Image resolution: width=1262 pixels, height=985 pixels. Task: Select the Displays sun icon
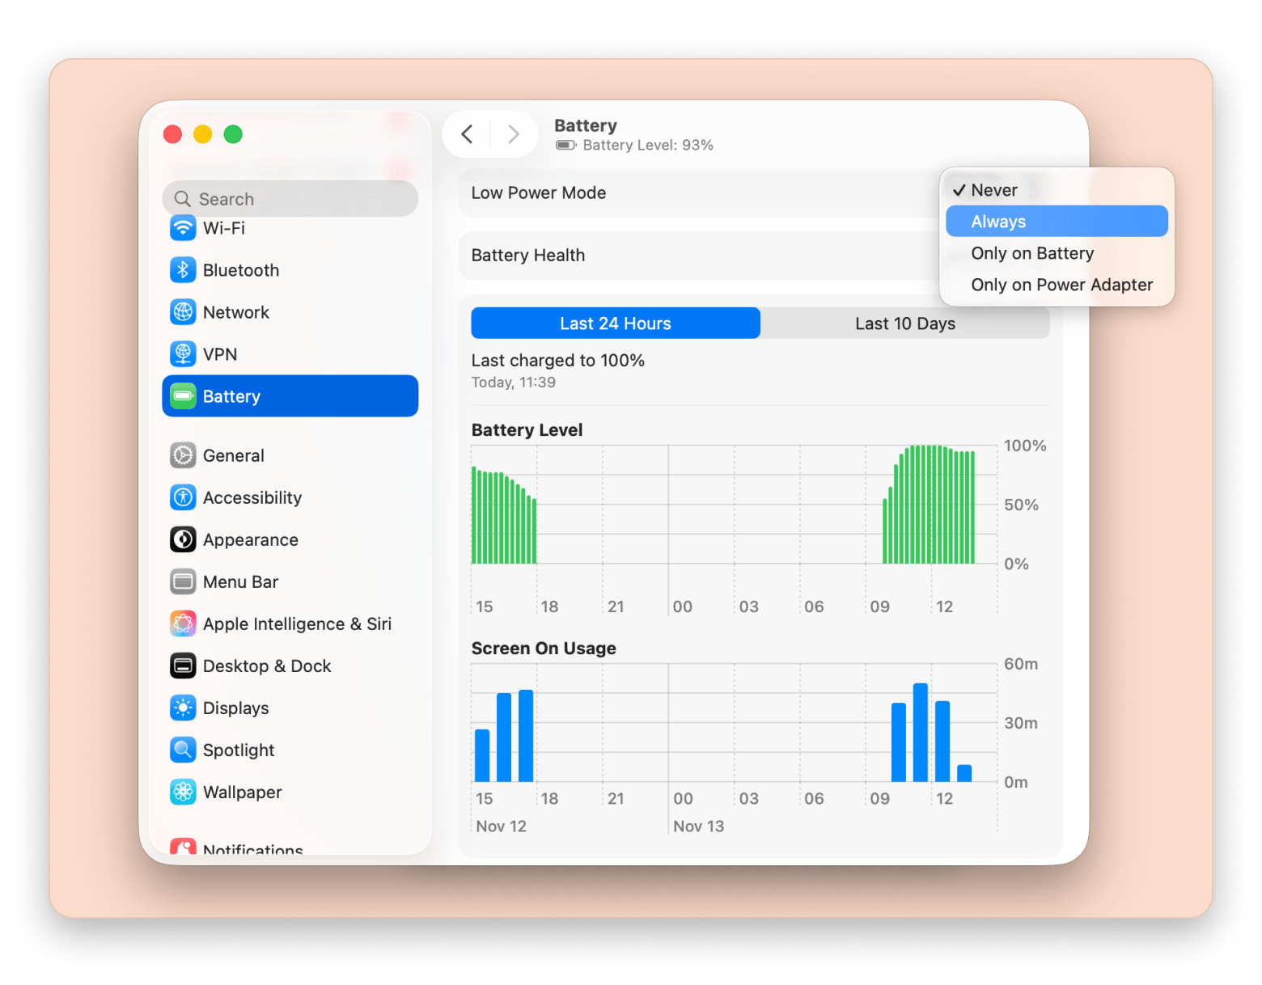[183, 708]
